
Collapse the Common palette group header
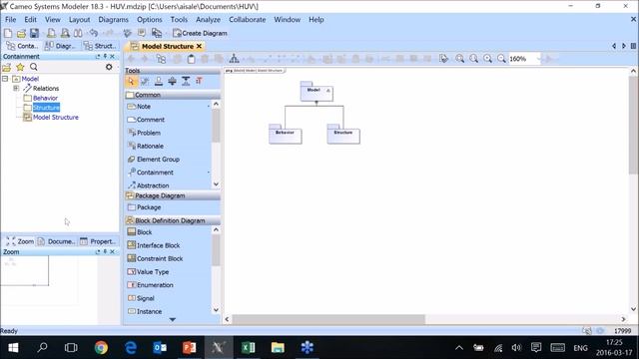pyautogui.click(x=173, y=95)
